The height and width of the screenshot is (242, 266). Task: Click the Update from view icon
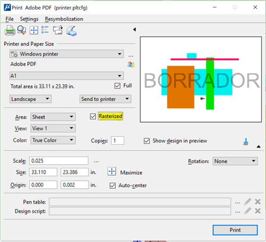58,30
